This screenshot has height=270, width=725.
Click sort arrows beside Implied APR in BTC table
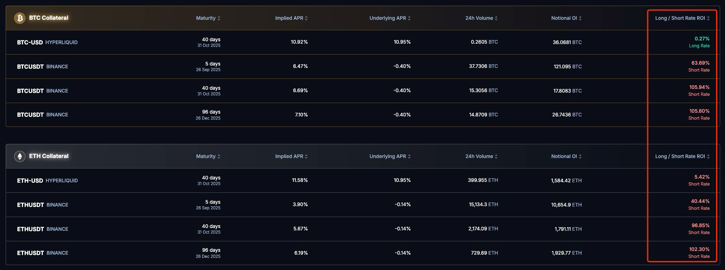click(x=306, y=18)
